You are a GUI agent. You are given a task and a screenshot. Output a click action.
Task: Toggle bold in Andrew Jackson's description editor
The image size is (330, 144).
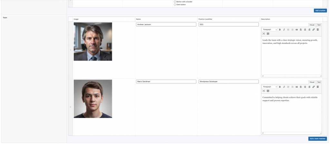(280, 30)
